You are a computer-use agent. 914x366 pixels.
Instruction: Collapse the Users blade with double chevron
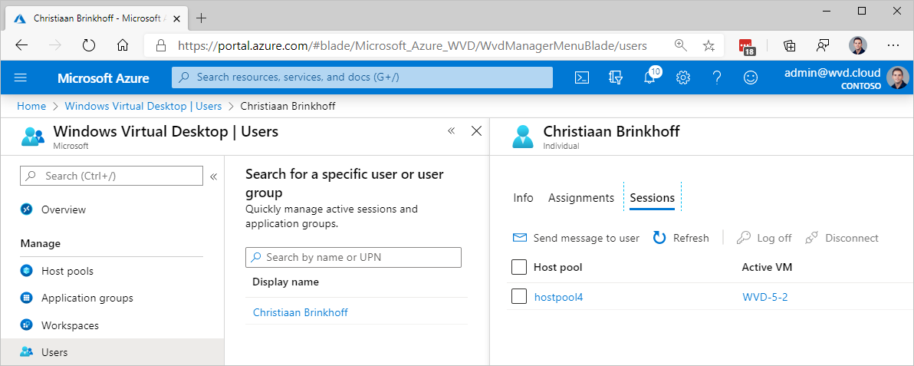[x=452, y=131]
